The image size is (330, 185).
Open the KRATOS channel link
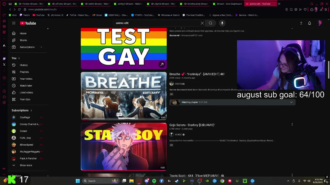(x=180, y=84)
